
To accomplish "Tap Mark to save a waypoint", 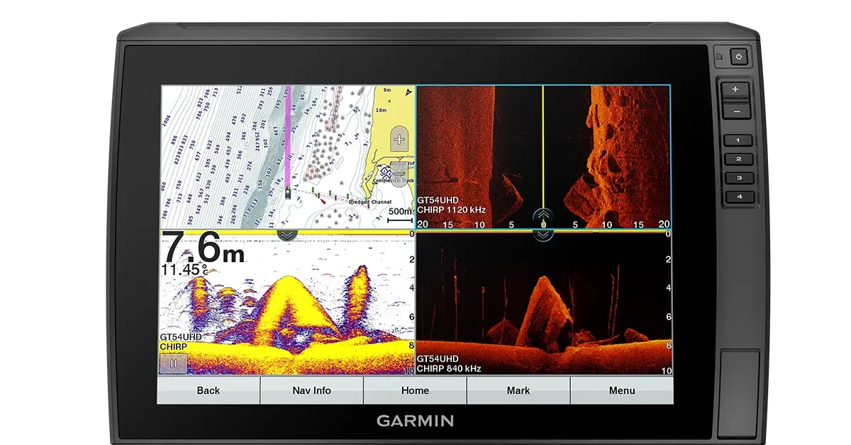I will [x=518, y=390].
